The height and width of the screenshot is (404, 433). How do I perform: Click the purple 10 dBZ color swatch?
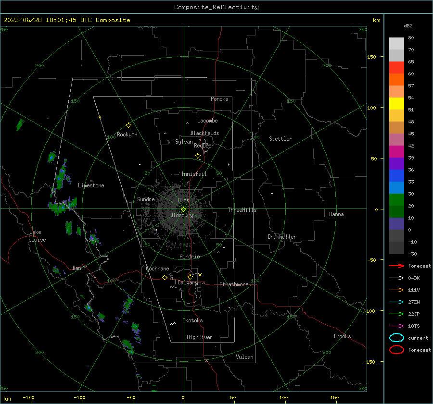[x=396, y=223]
